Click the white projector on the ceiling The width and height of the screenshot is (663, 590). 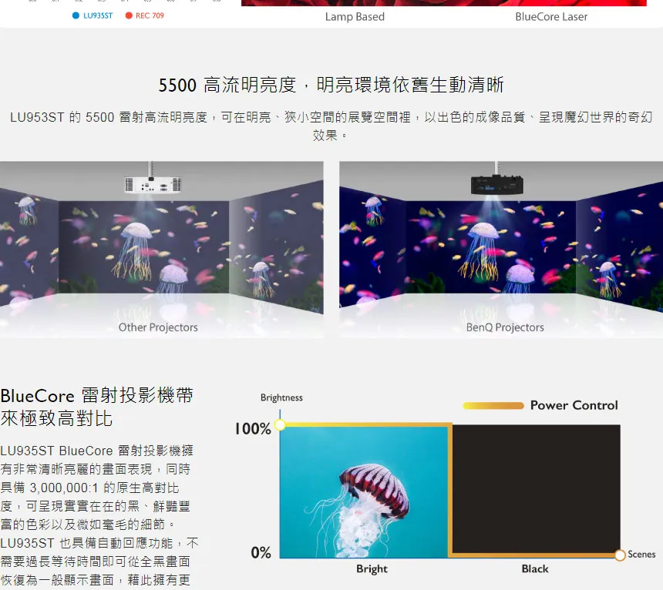(x=153, y=183)
